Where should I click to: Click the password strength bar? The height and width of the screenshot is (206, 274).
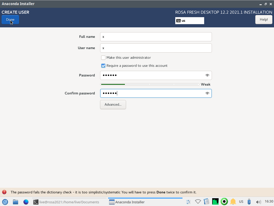(x=150, y=84)
